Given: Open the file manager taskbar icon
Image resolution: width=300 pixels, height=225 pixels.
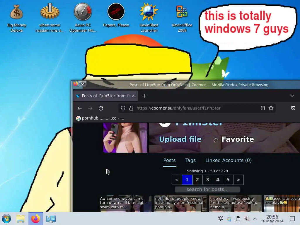Looking at the screenshot, I should pyautogui.click(x=21, y=219).
